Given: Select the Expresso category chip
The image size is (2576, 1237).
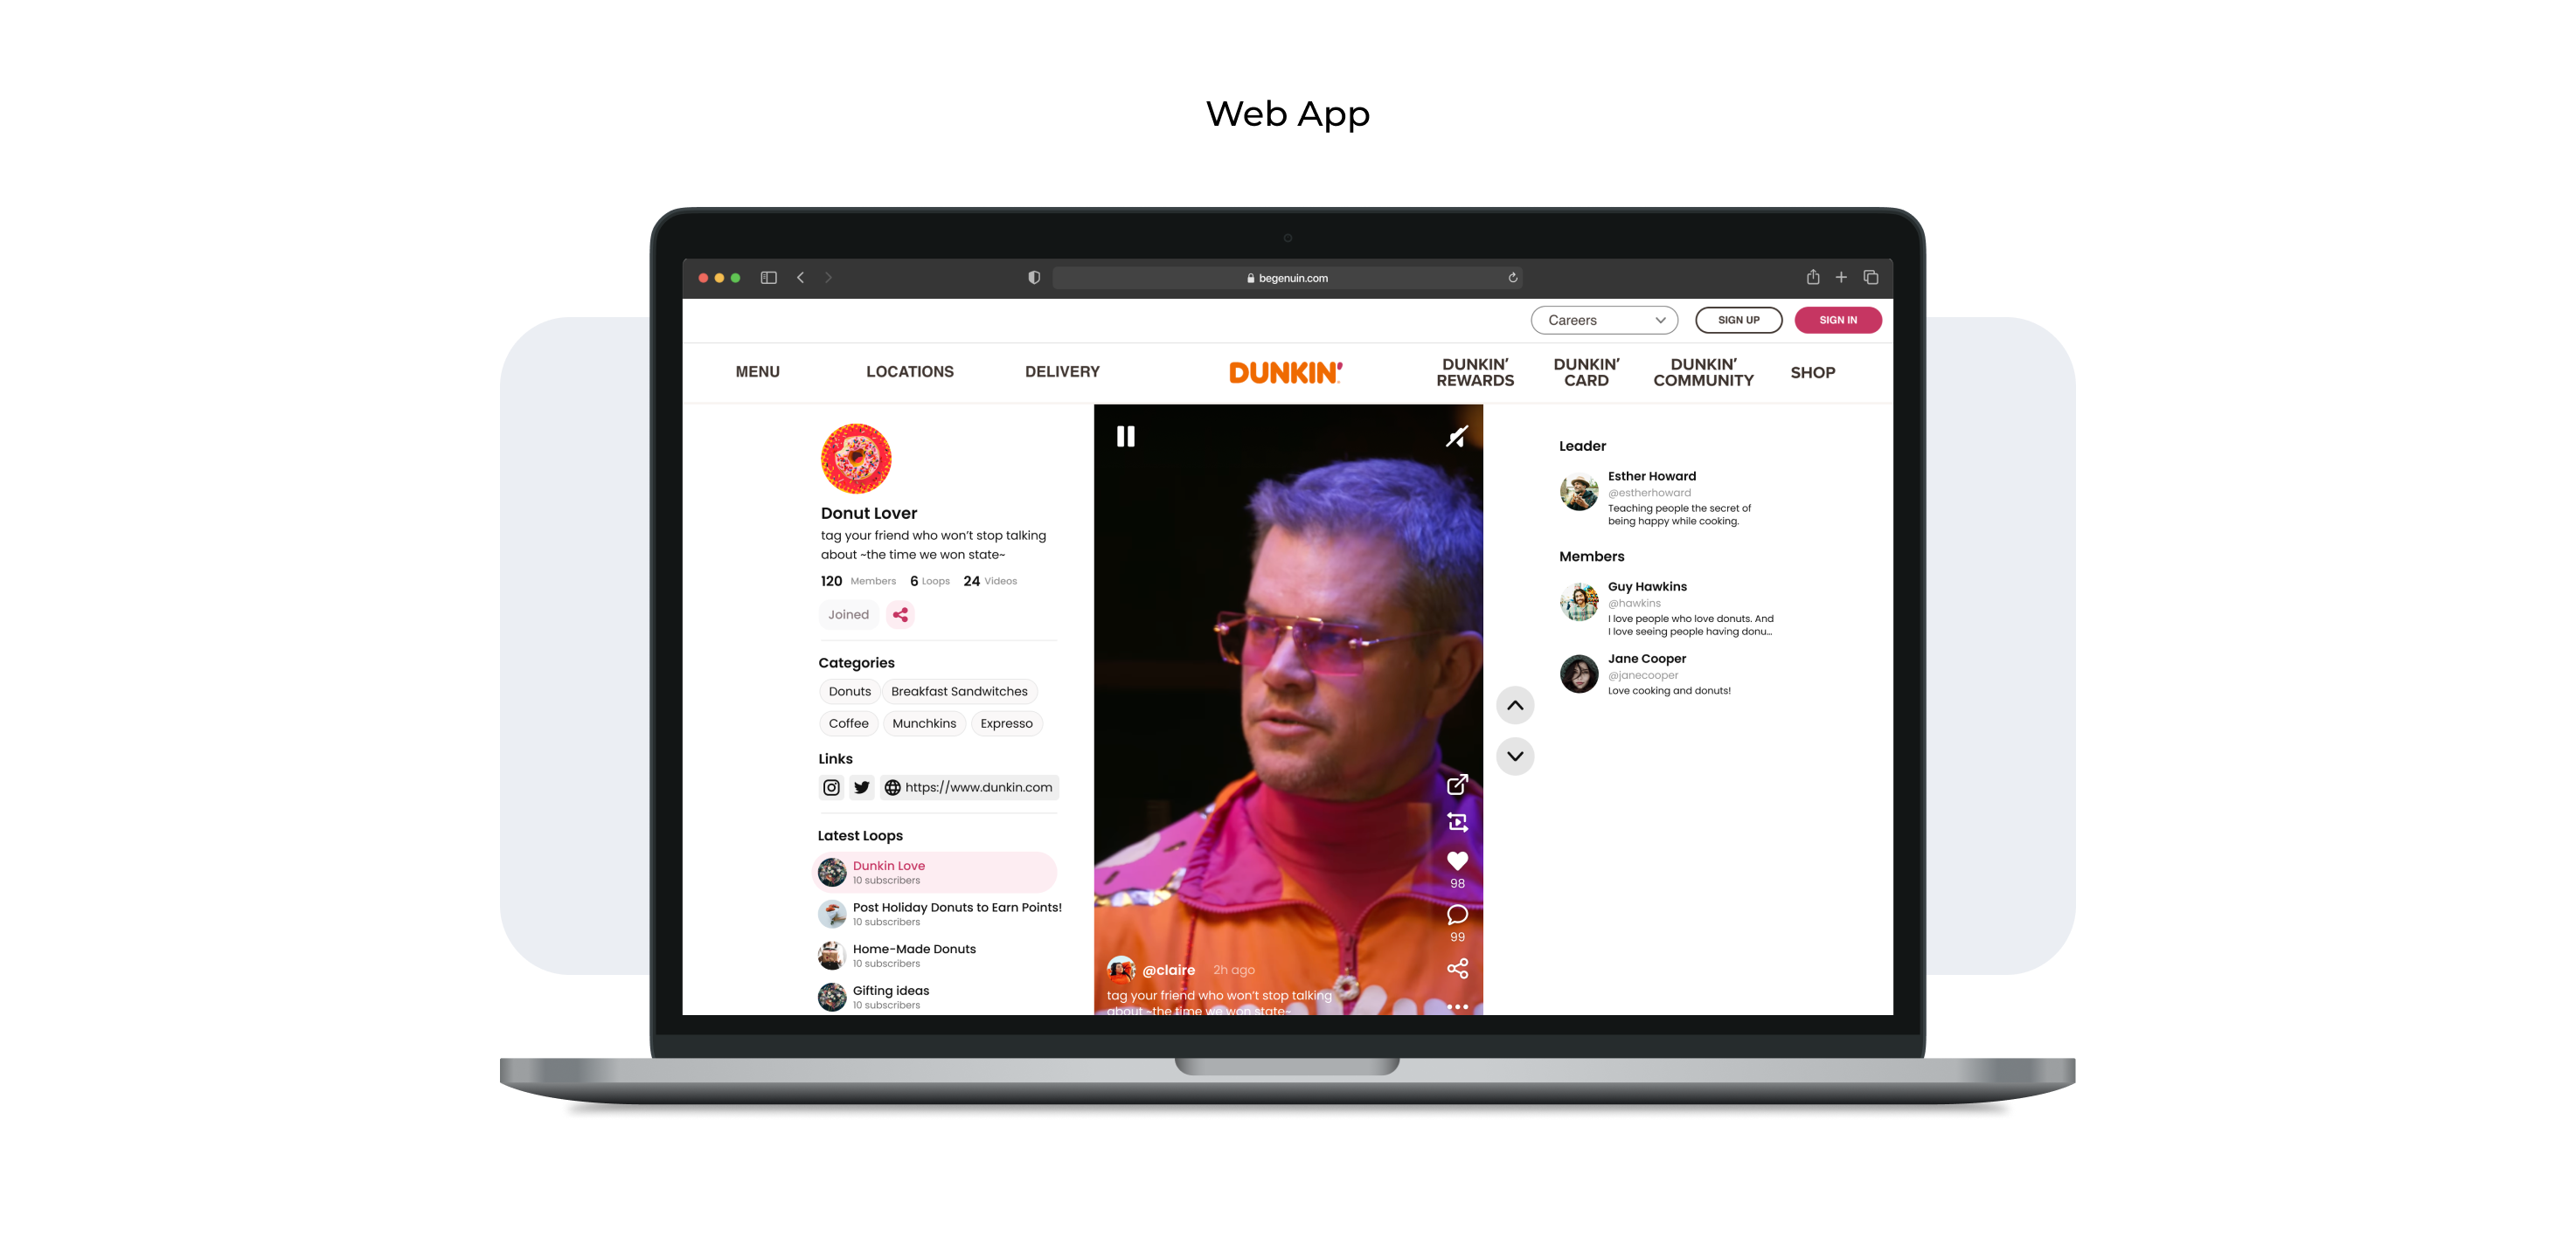Looking at the screenshot, I should click(x=1006, y=723).
